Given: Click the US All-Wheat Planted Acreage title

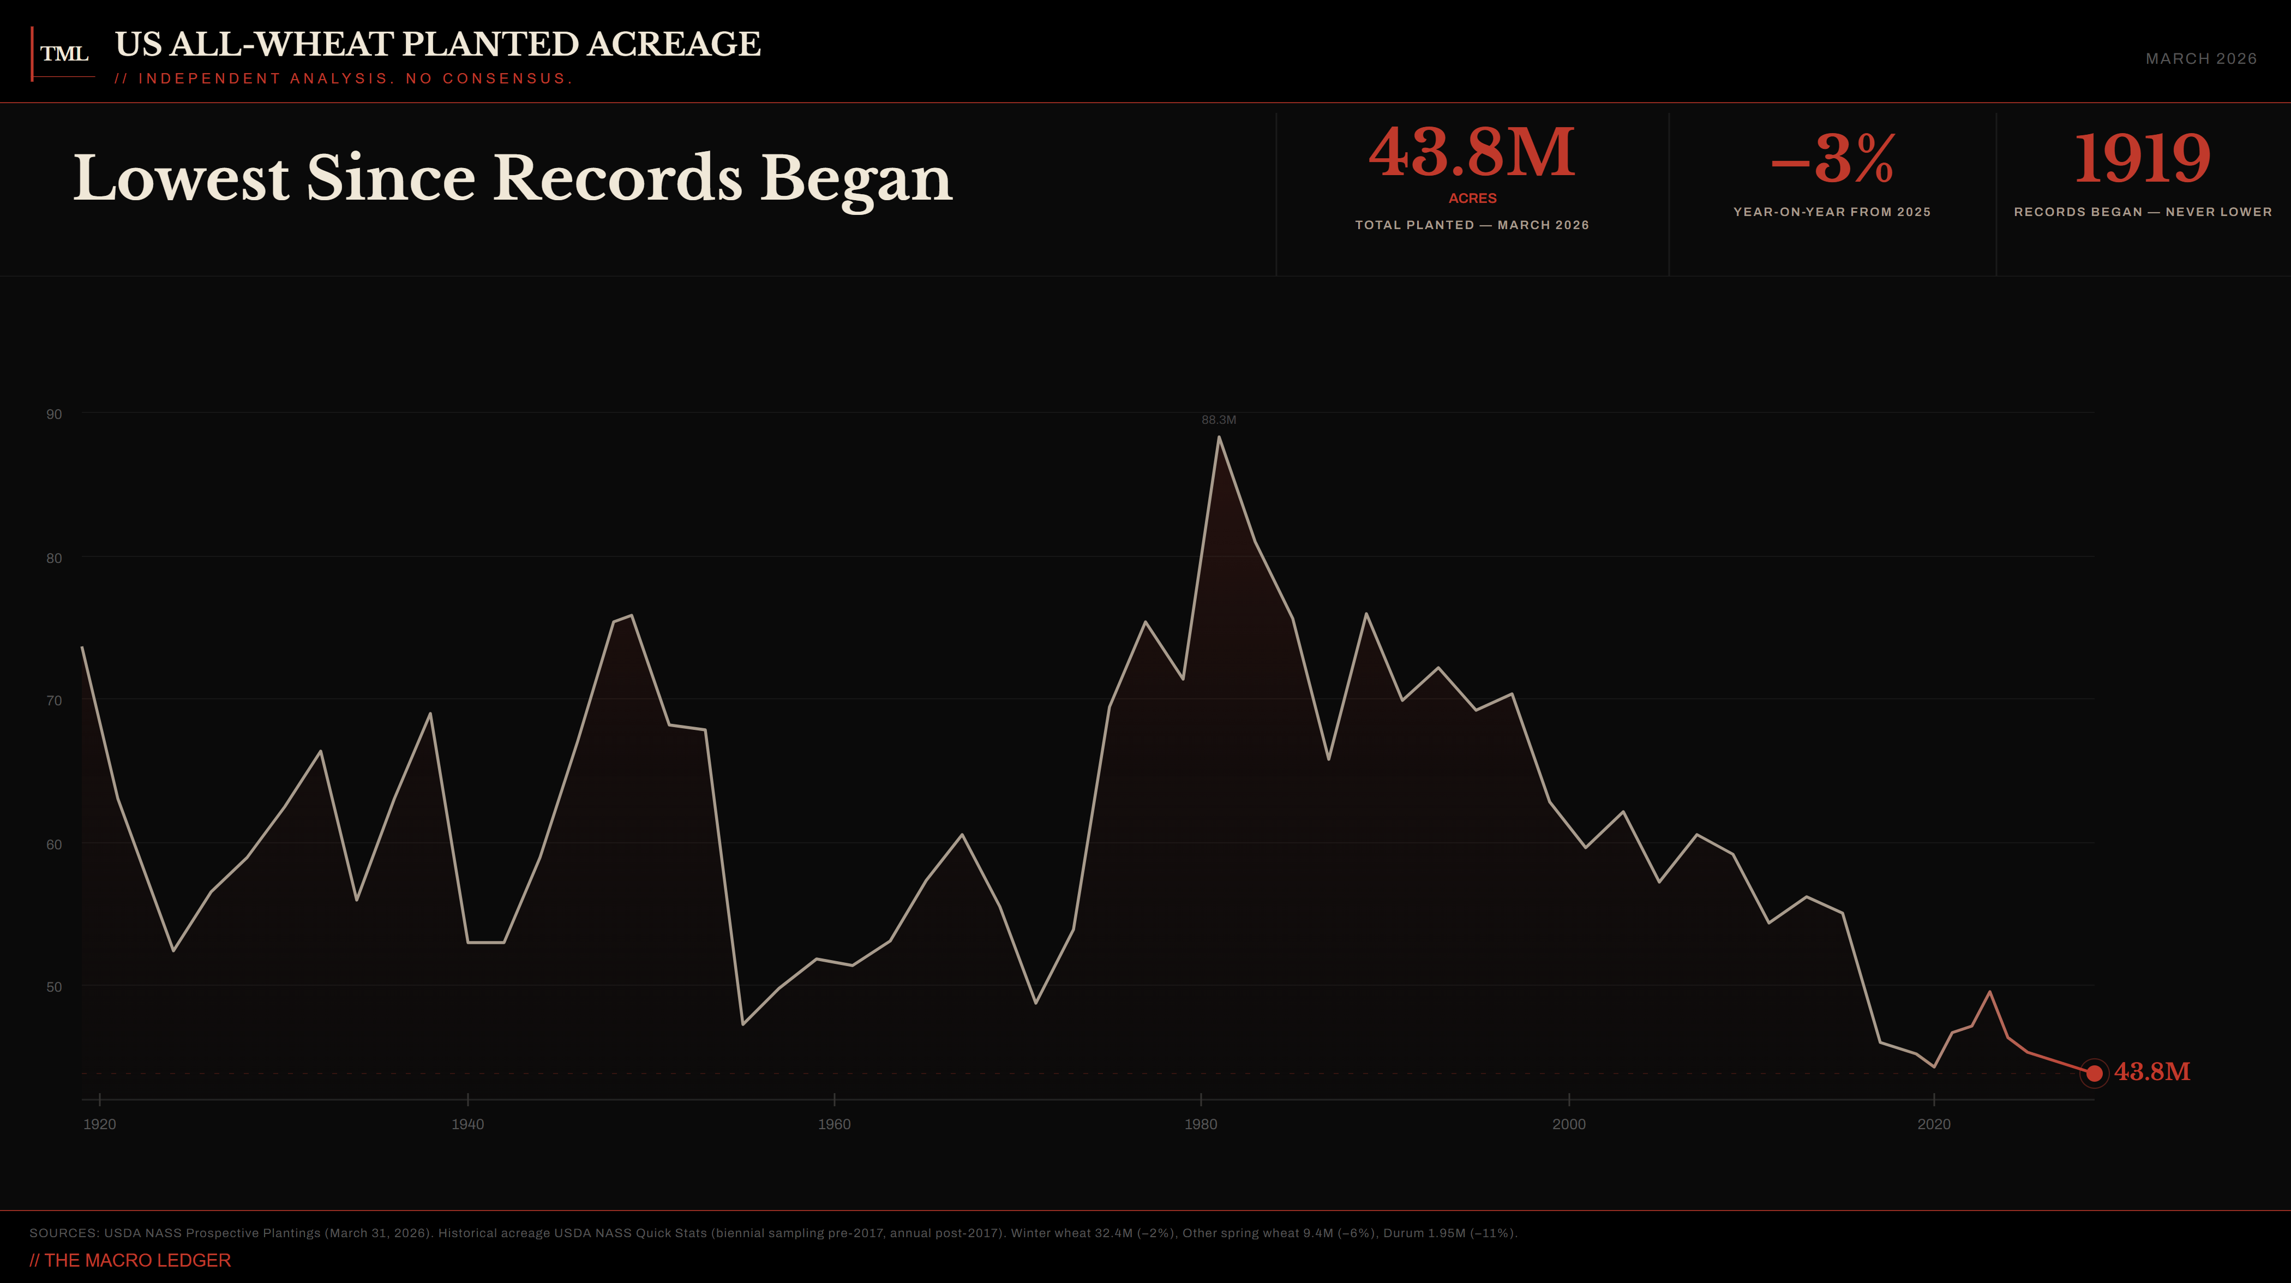Looking at the screenshot, I should pyautogui.click(x=437, y=44).
